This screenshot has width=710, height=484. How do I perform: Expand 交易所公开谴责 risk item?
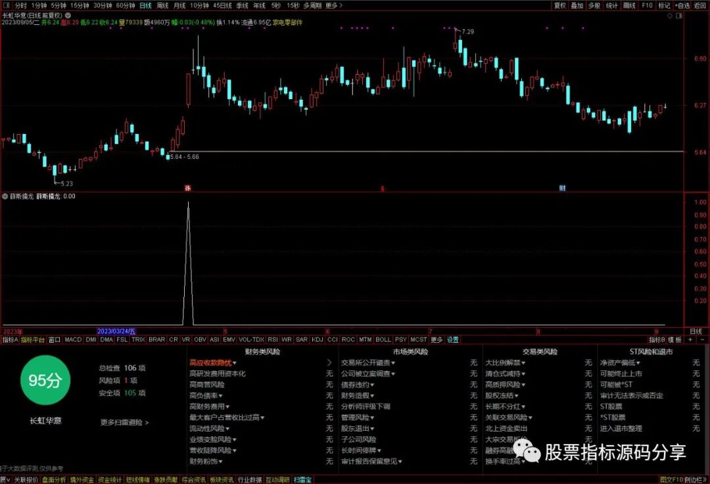coord(368,363)
